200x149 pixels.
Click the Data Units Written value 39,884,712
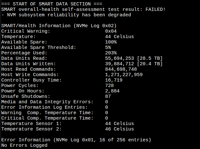click(120, 64)
